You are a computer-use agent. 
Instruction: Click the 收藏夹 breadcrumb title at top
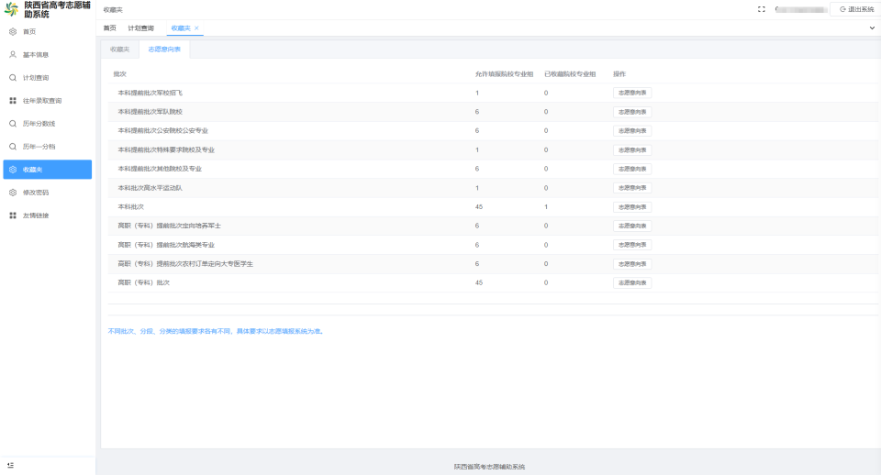click(113, 10)
